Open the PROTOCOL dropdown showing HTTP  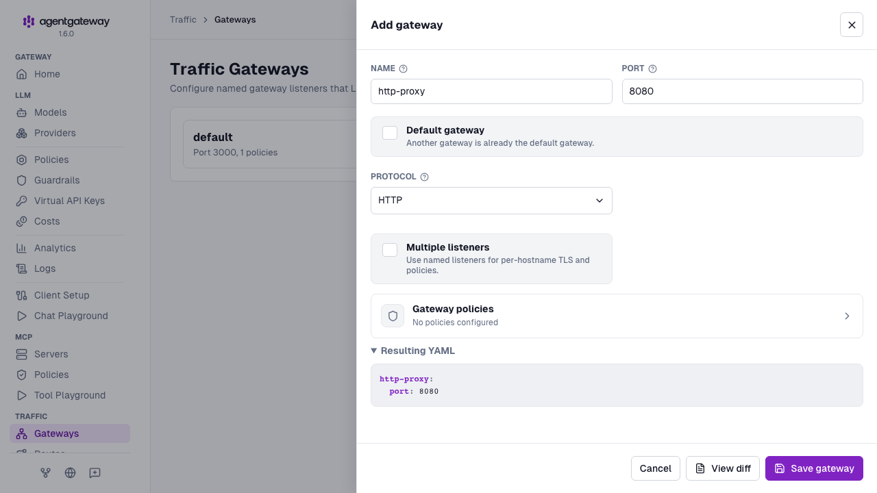(491, 201)
